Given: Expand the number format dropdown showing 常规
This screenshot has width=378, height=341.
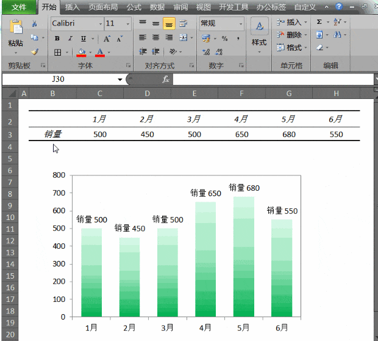Looking at the screenshot, I should pos(240,24).
